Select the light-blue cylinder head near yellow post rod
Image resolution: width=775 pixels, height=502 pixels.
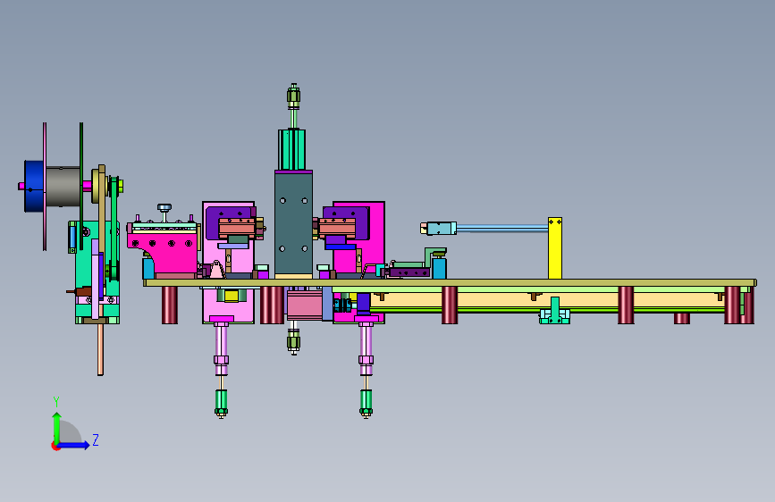point(442,229)
